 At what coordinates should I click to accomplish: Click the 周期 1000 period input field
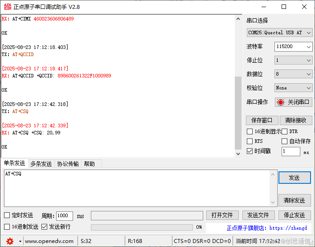(65, 216)
